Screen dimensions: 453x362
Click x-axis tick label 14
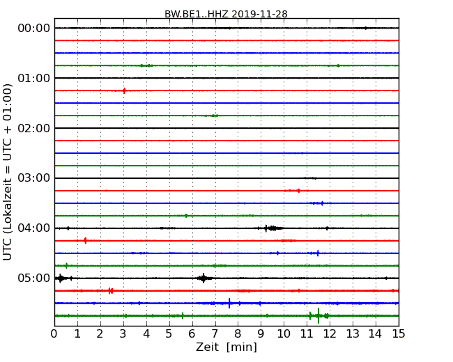coord(376,334)
